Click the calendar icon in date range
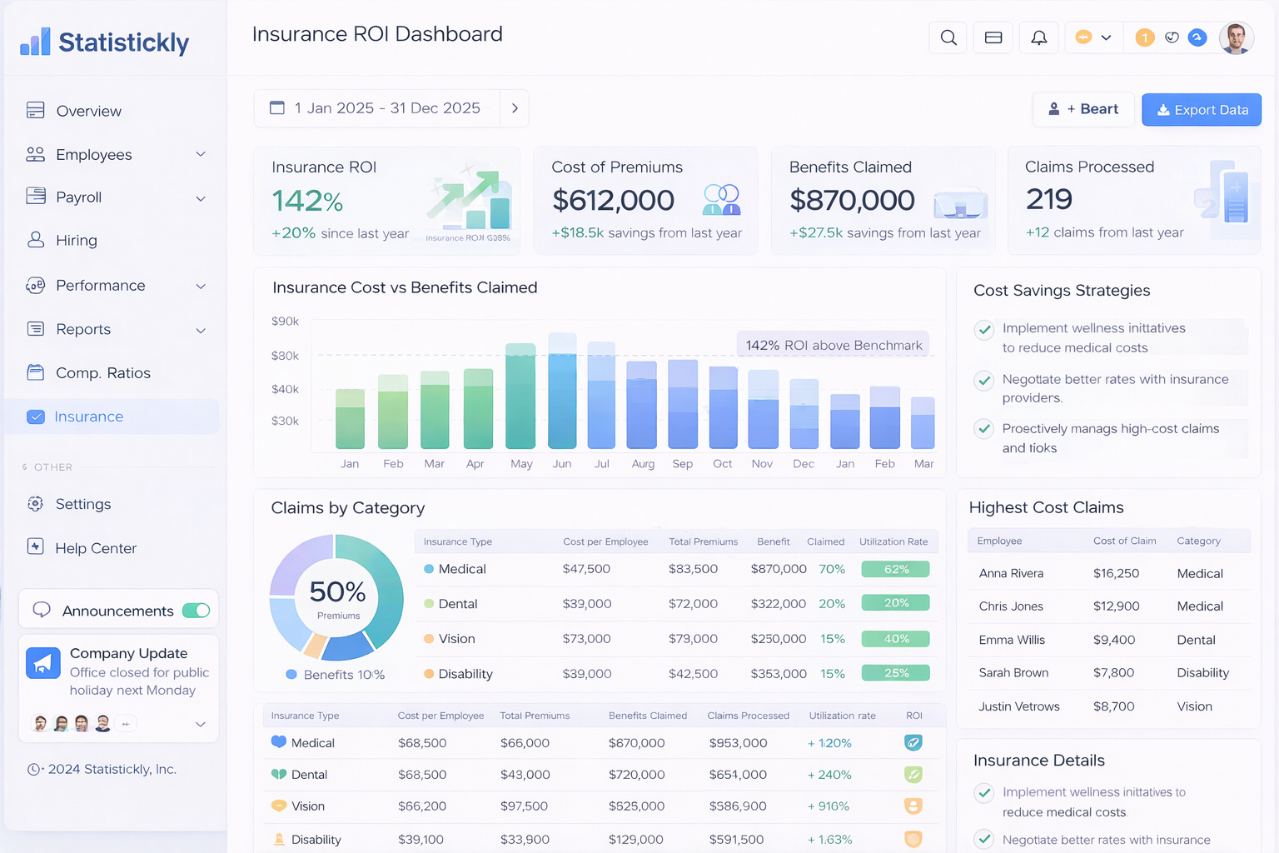The height and width of the screenshot is (853, 1279). coord(277,108)
